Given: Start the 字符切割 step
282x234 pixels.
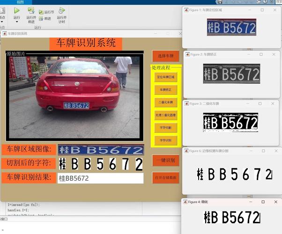Looking at the screenshot, I should click(165, 127).
